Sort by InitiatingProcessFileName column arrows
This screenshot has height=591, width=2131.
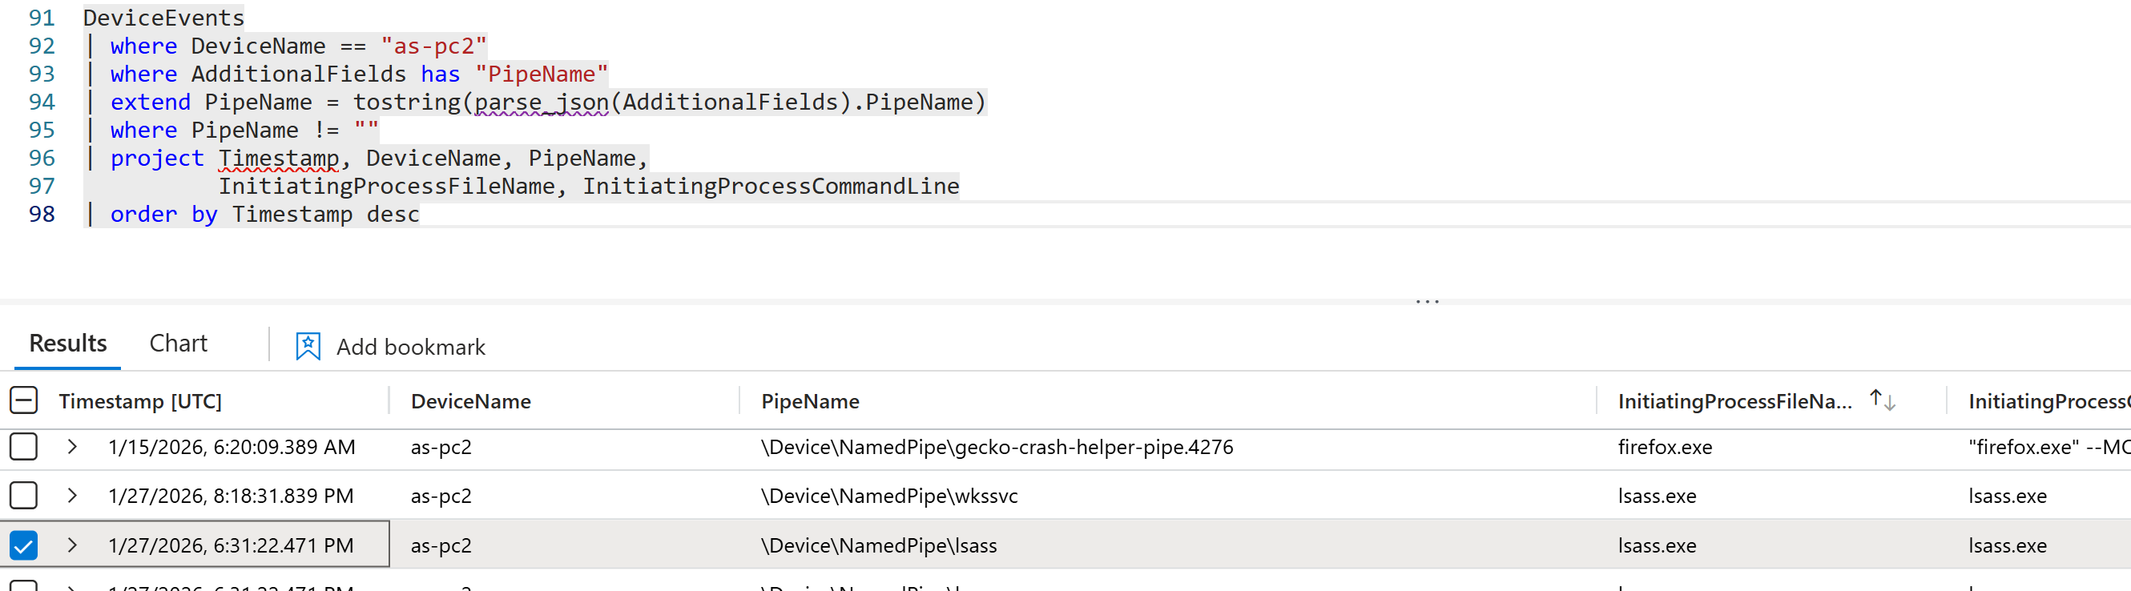1882,401
